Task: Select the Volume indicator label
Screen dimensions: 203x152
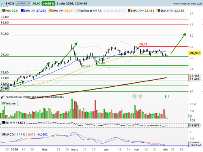Action: [x=10, y=103]
